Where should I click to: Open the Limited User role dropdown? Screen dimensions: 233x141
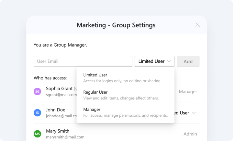point(155,61)
